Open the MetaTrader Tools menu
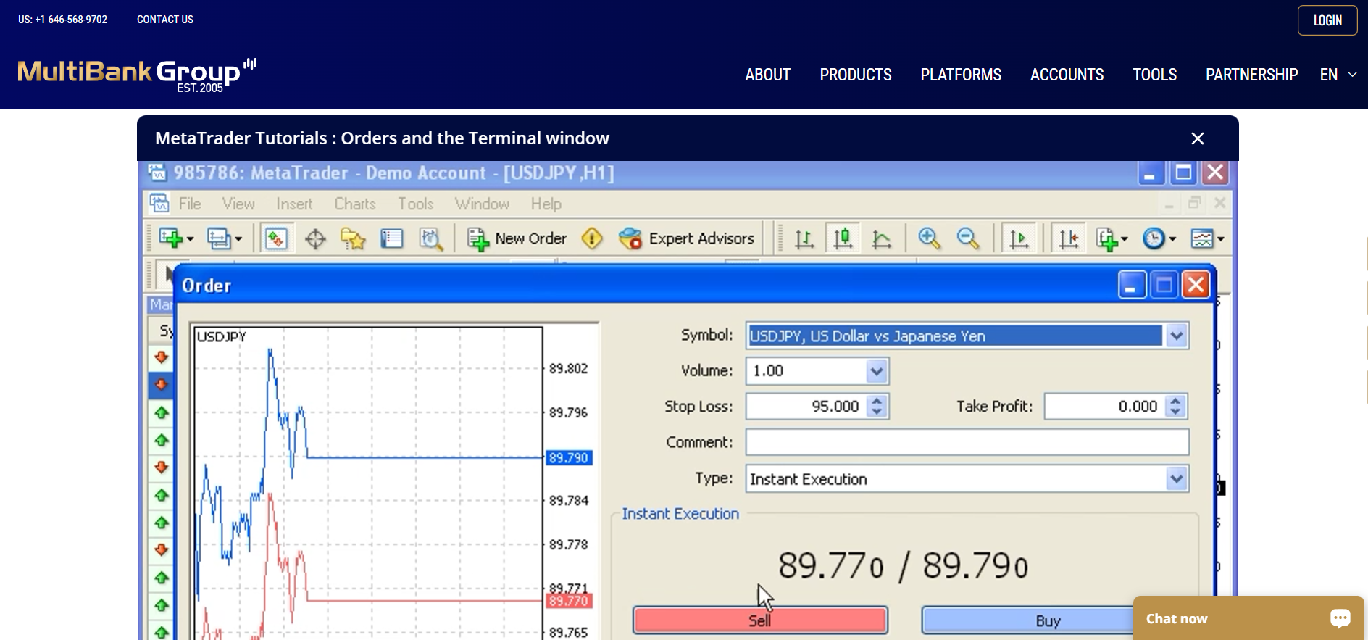 click(415, 204)
